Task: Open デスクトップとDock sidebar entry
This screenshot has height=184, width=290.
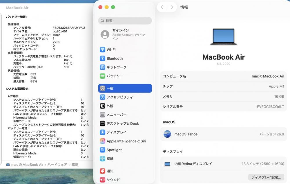Action: 125,124
